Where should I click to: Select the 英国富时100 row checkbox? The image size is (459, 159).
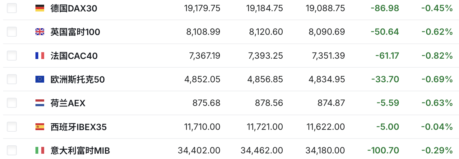(x=12, y=32)
